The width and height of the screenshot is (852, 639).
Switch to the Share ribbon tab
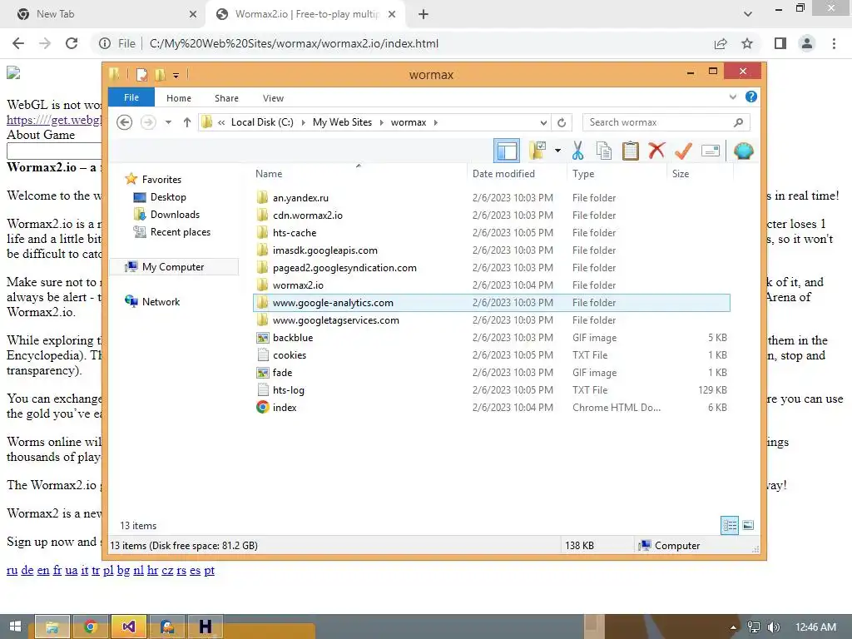(226, 98)
